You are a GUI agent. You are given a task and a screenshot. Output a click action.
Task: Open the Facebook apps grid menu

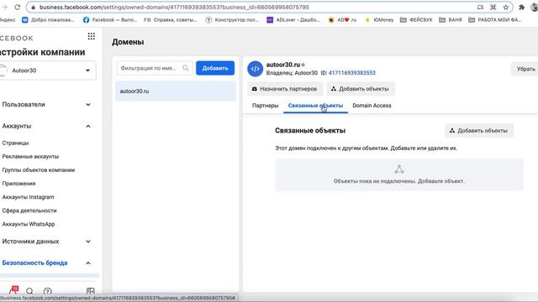(92, 36)
